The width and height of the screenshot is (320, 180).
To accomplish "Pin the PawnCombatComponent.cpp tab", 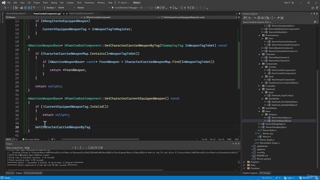I will (63, 13).
